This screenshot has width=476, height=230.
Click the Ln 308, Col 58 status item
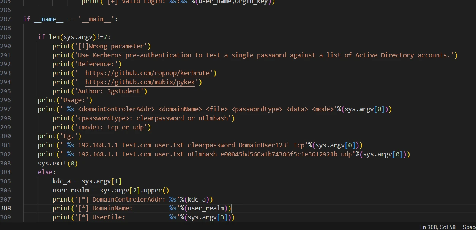[x=438, y=227]
